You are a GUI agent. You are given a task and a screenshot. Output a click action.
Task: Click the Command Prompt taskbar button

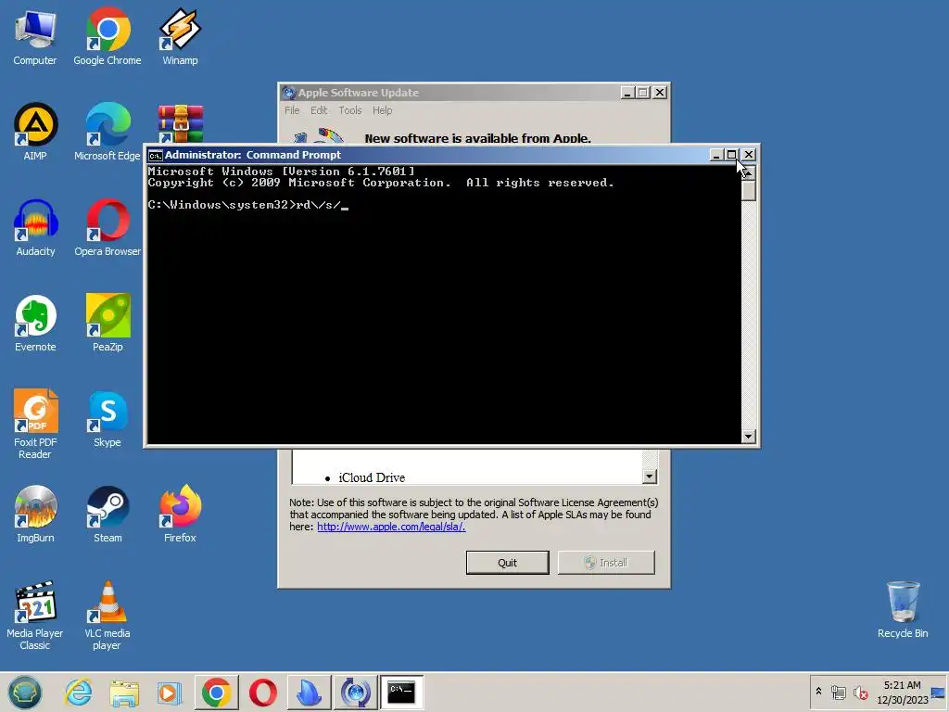[401, 692]
